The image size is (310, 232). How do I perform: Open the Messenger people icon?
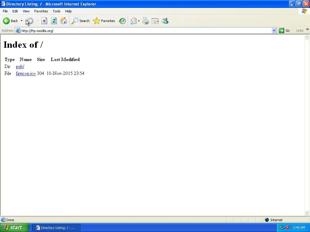coord(165,21)
